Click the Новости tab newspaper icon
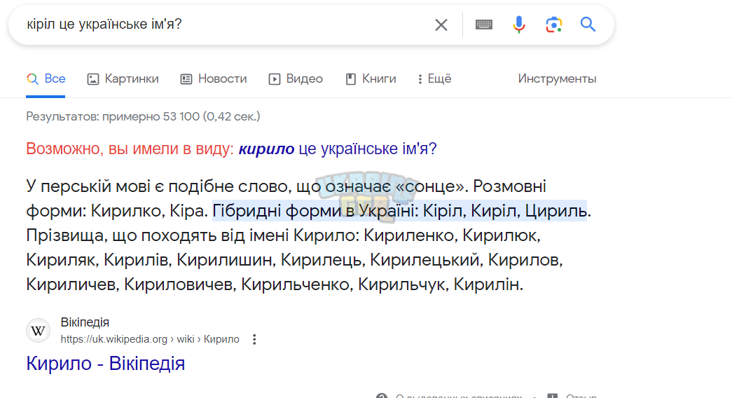Screen dimensions: 732x398 coord(186,79)
